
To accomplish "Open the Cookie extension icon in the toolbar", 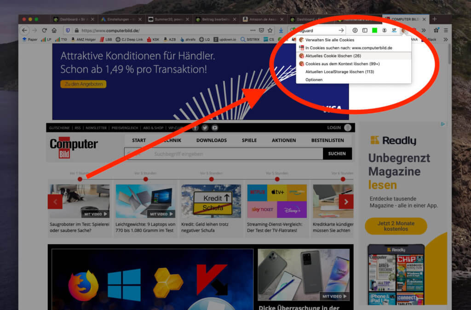I will [403, 30].
